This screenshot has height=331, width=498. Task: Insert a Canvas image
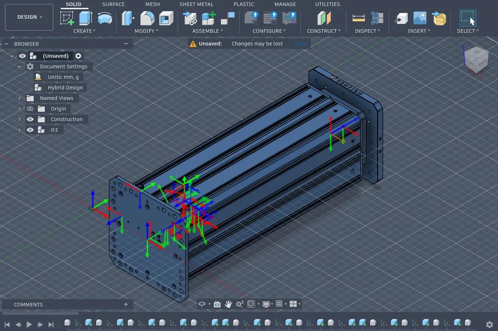420,18
